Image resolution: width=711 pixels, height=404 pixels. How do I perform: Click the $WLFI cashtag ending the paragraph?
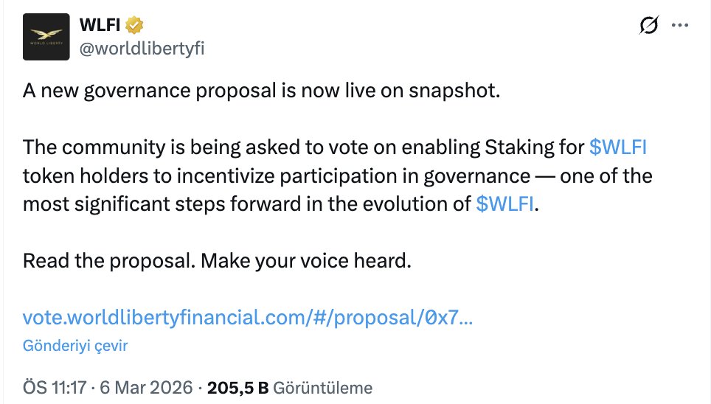point(504,204)
